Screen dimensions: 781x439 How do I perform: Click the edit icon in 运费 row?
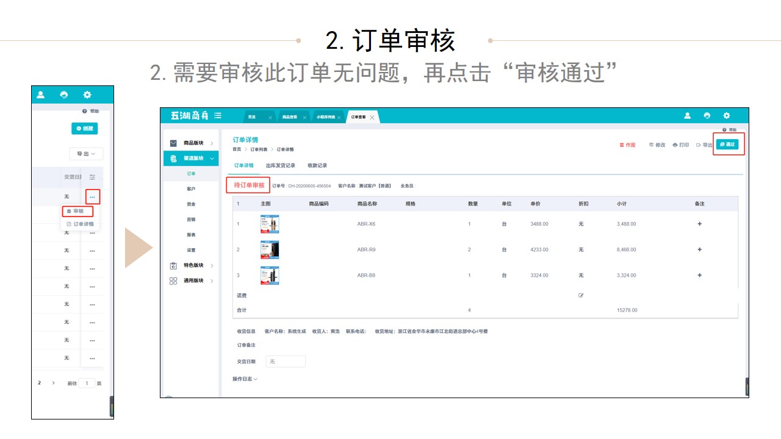[x=581, y=296]
